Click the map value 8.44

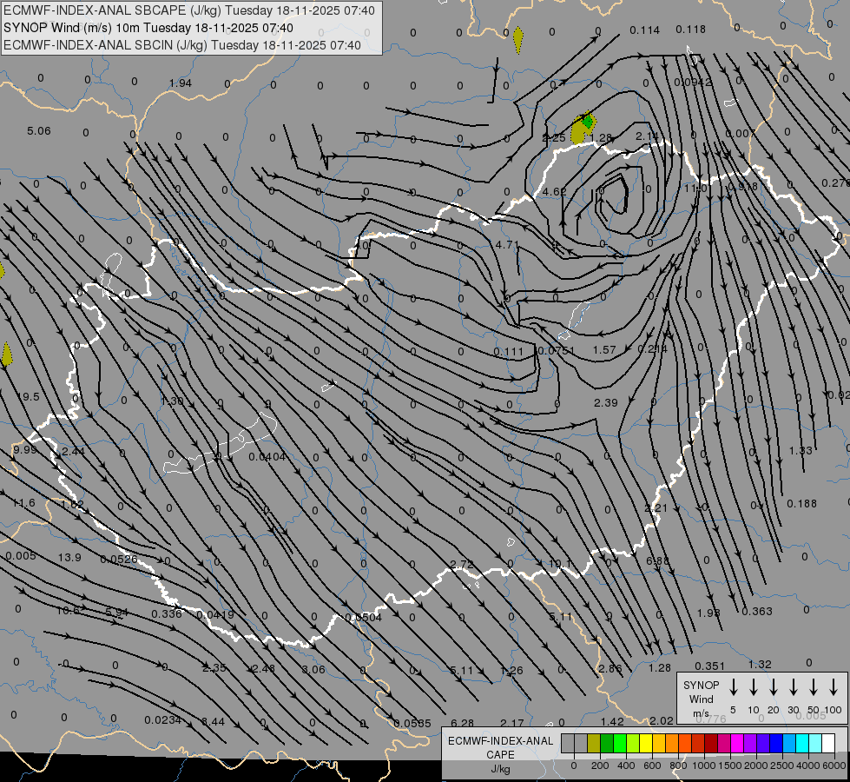pos(213,722)
